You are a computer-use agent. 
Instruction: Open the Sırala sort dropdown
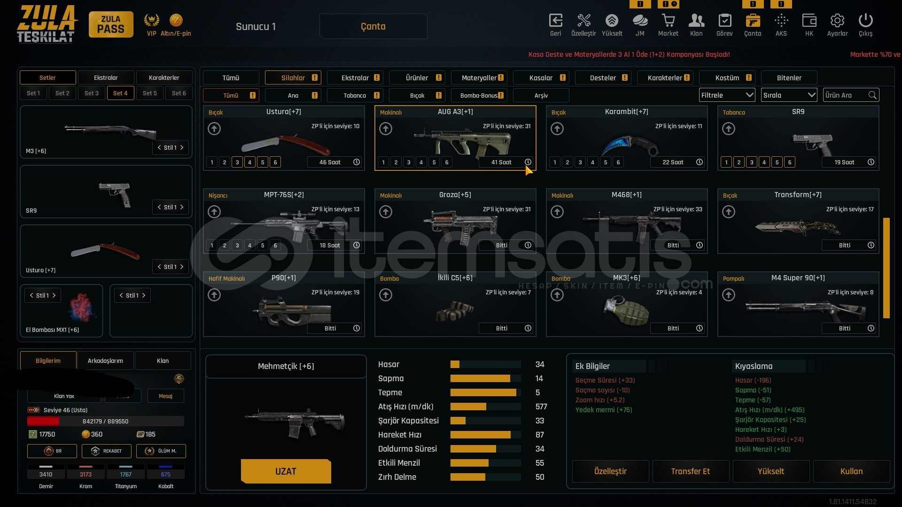click(789, 95)
